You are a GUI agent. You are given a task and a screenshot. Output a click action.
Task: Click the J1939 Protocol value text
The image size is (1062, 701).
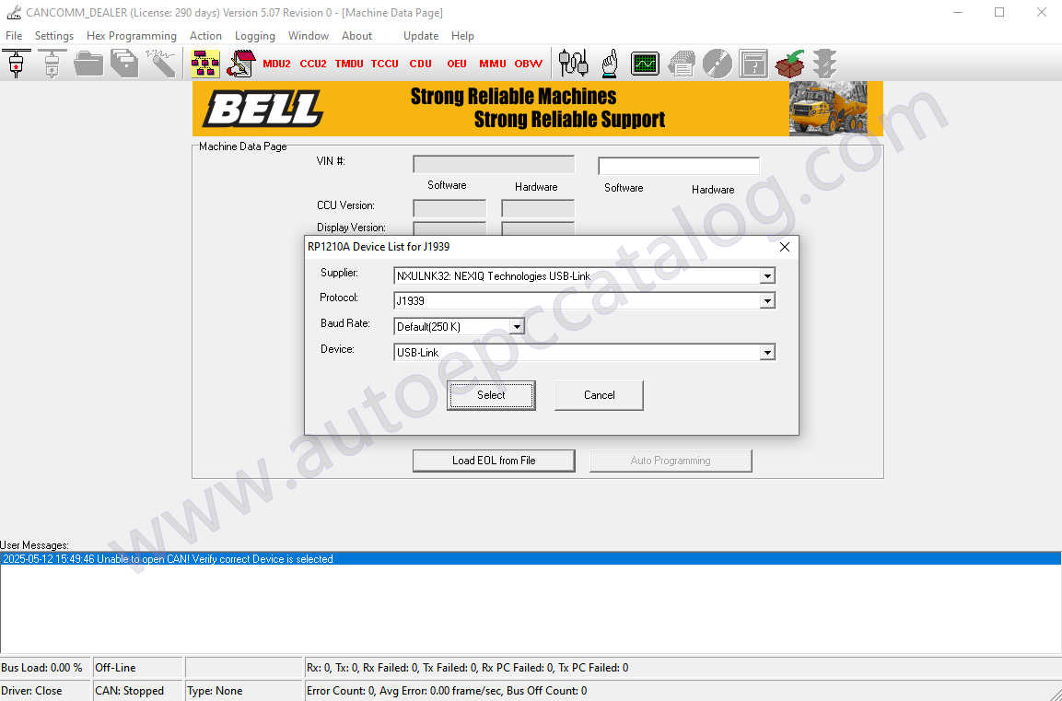point(411,300)
